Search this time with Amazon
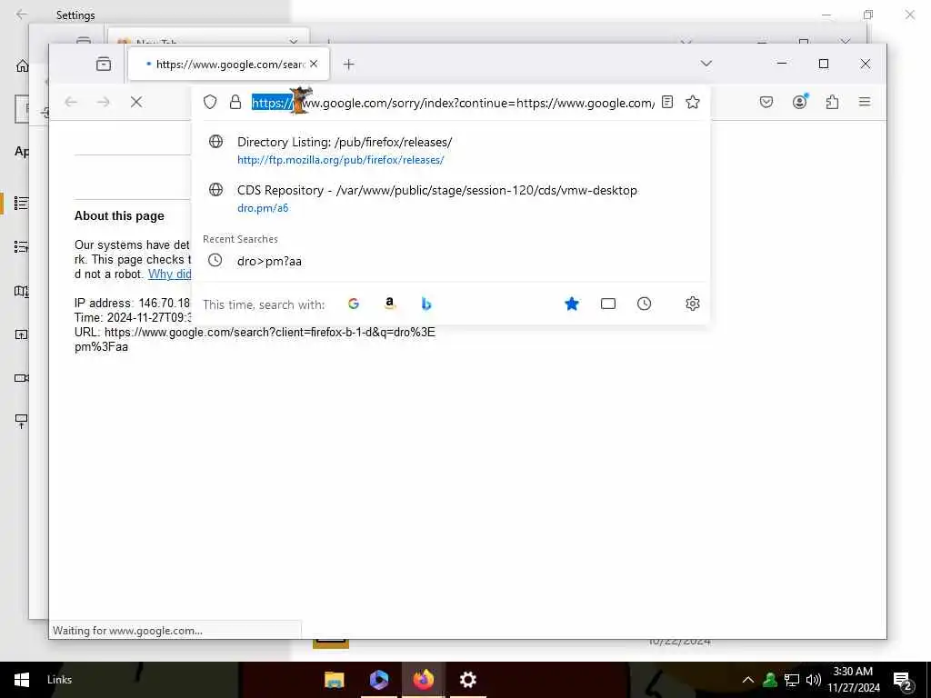 389,304
